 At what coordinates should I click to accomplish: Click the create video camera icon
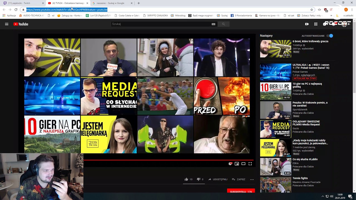click(x=307, y=24)
